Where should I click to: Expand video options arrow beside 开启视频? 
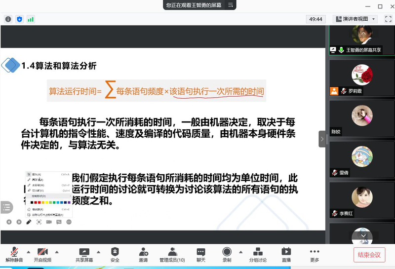57,252
